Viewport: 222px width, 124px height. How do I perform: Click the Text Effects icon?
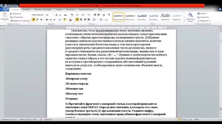[x=60, y=20]
